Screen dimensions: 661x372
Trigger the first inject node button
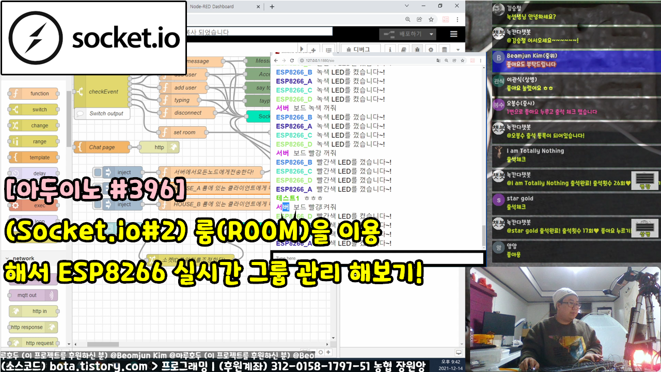98,172
